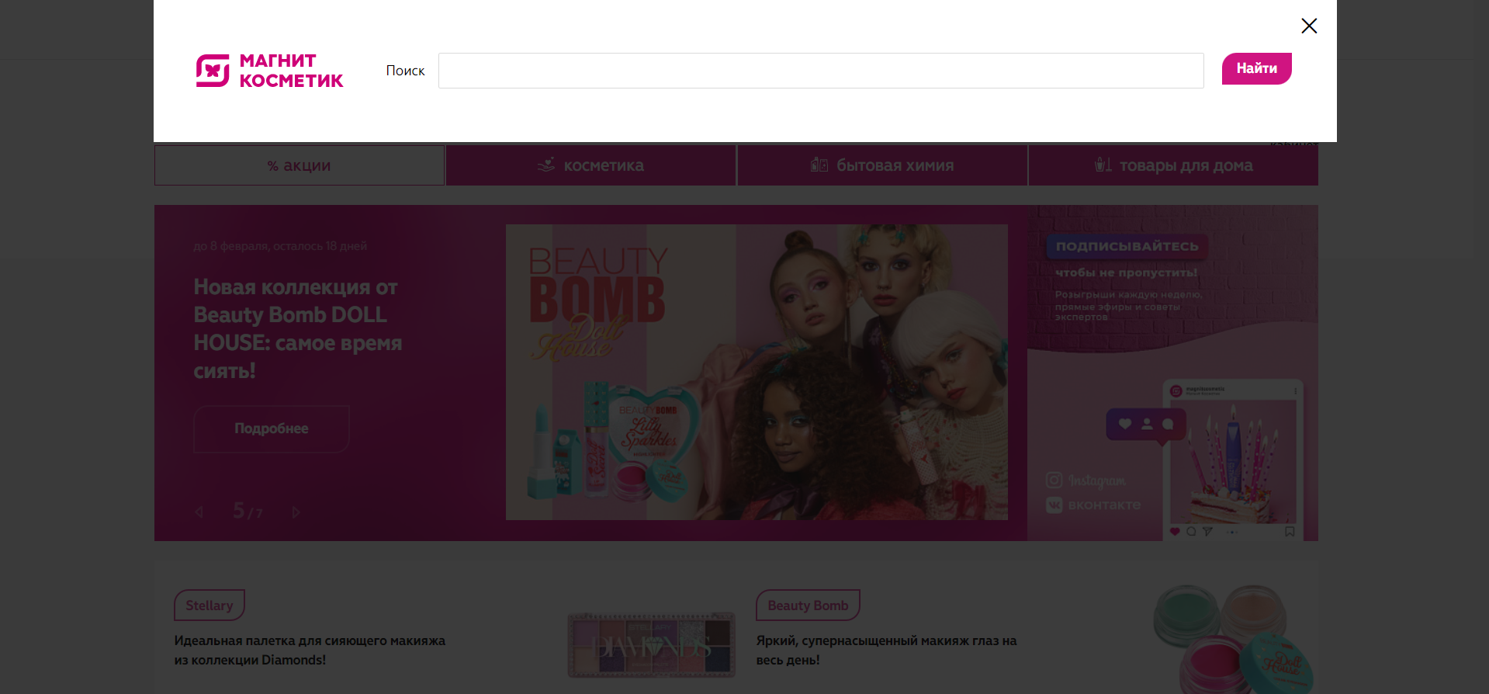Click the Подробнее button on the banner
Screen dimensions: 1489x694
(x=272, y=429)
